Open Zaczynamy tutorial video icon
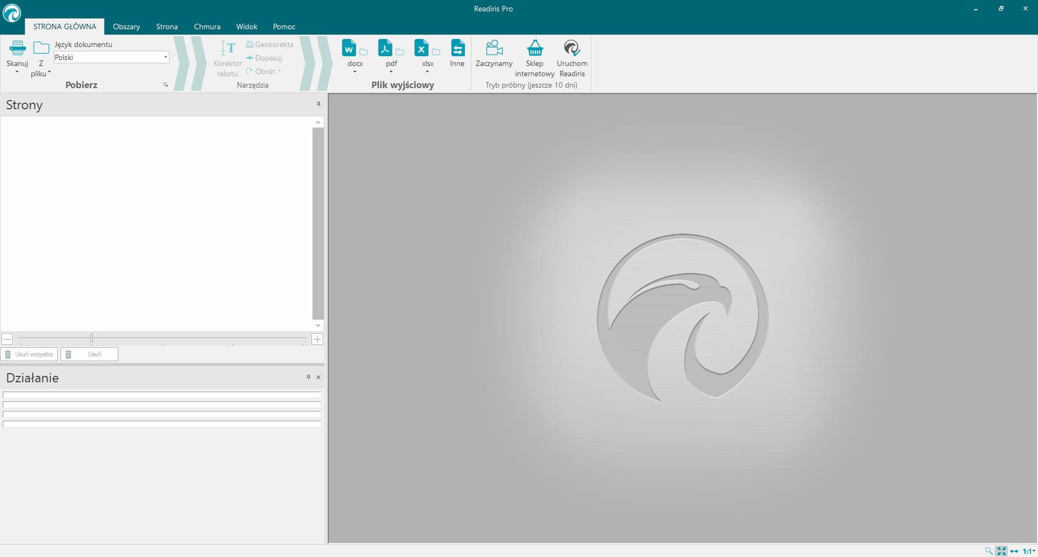Image resolution: width=1038 pixels, height=557 pixels. tap(494, 48)
